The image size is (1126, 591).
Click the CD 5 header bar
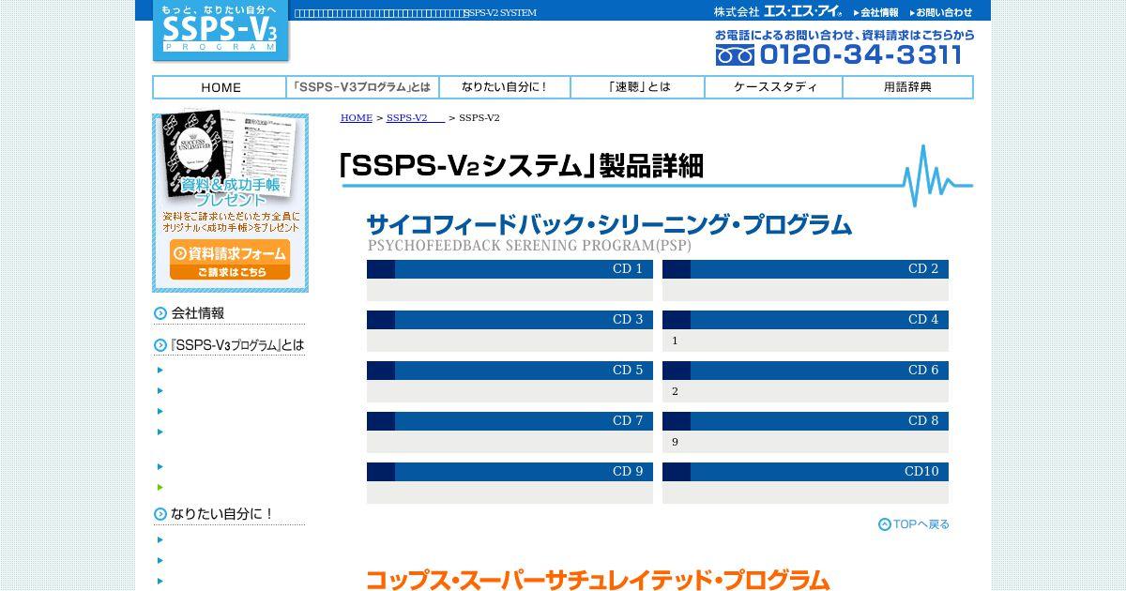510,371
